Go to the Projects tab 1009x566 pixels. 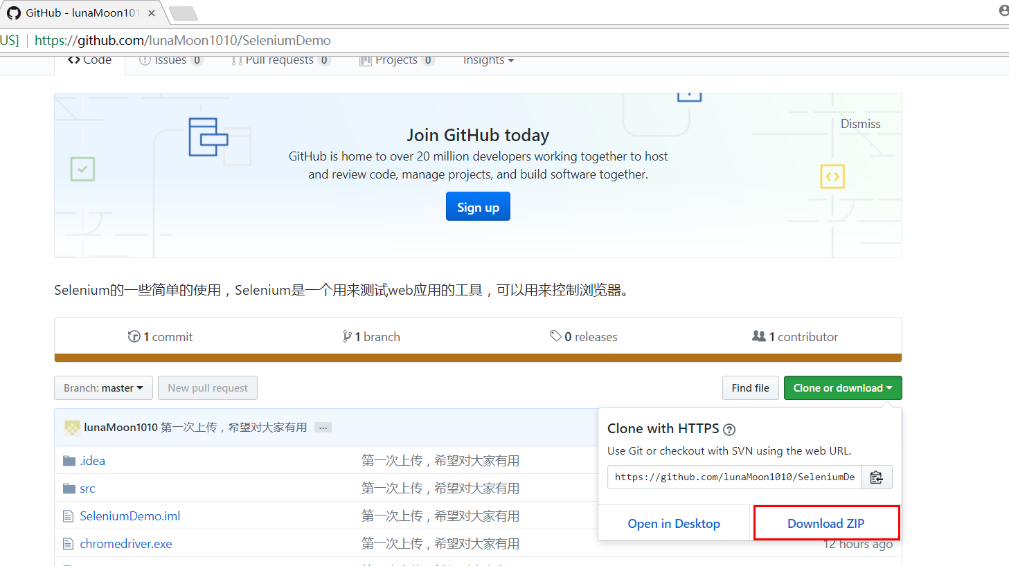click(396, 60)
